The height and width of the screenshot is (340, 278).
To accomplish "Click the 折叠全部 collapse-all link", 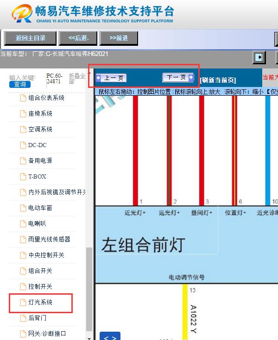I will 77,79.
